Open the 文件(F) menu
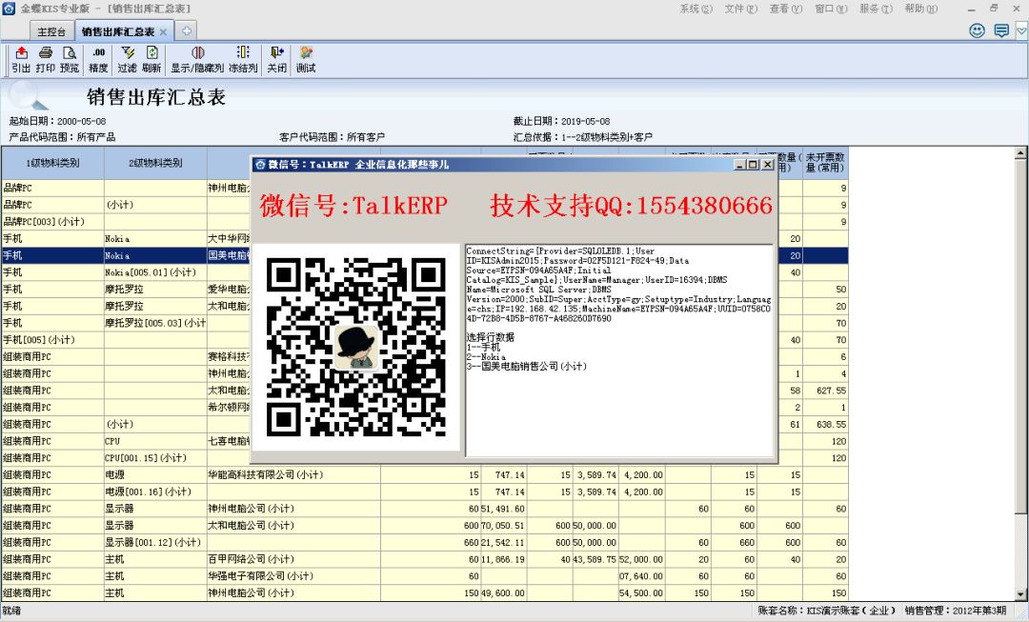This screenshot has width=1029, height=622. [x=741, y=9]
